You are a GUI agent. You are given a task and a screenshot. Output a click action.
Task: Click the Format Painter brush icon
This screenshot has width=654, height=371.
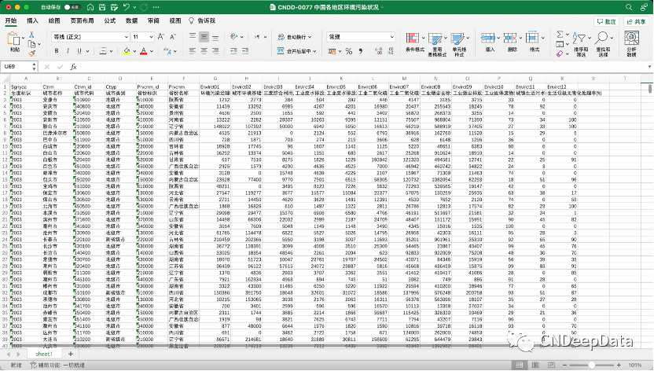click(x=31, y=53)
